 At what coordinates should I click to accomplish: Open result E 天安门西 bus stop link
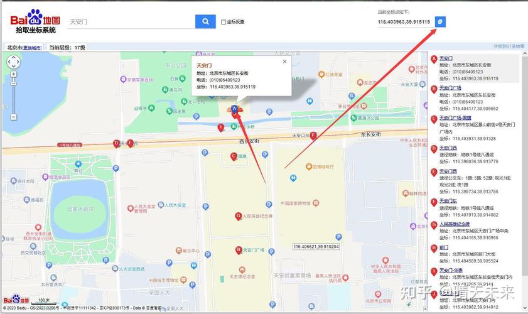[x=448, y=171]
